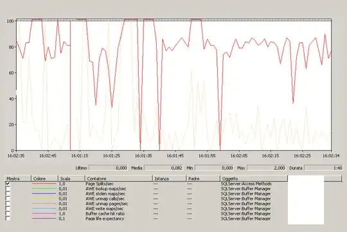Uncheck the Page Splits/sec show checkbox

(x=8, y=184)
